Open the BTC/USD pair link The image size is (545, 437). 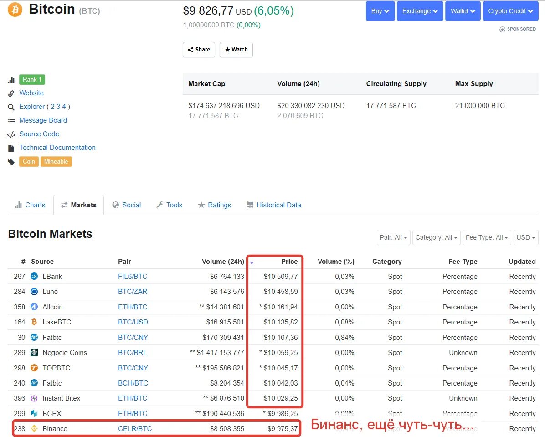click(133, 322)
